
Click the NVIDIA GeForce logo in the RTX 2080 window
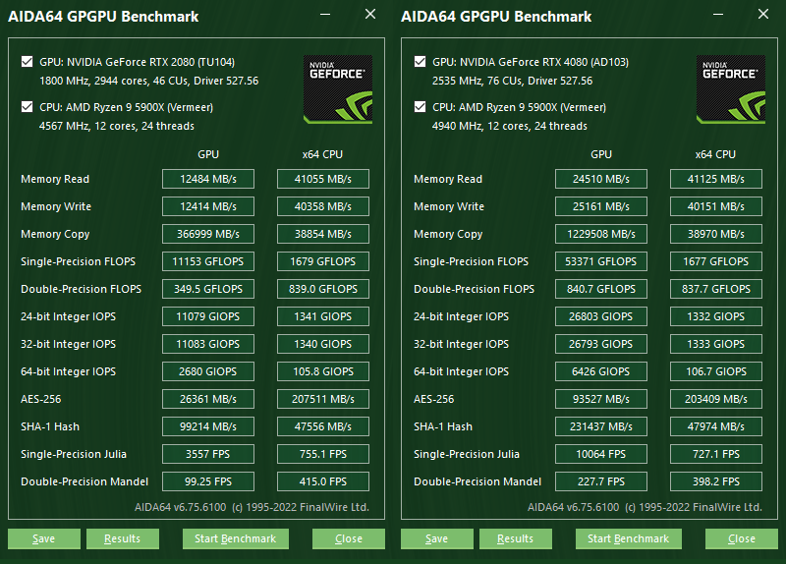coord(338,89)
